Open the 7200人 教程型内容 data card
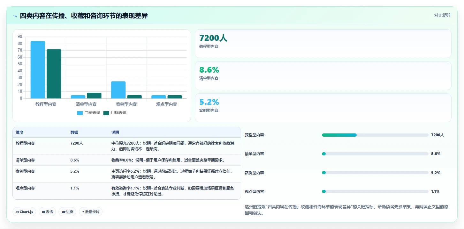This screenshot has height=229, width=464. tap(323, 44)
